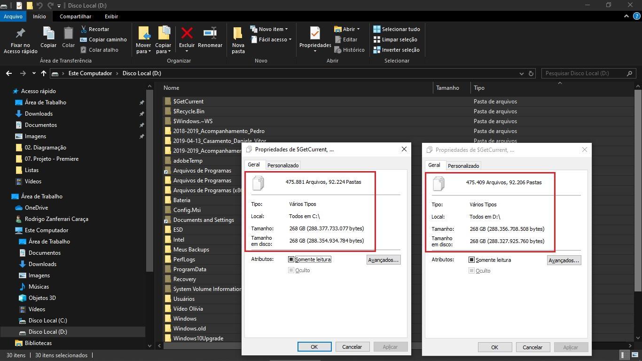Refresh the Disco Local (D:) folder view
642x361 pixels.
[x=531, y=73]
